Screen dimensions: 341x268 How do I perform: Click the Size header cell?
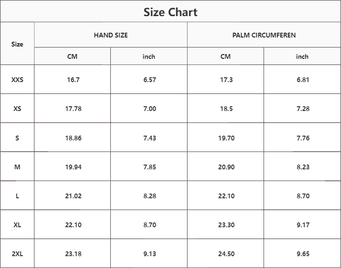point(17,44)
